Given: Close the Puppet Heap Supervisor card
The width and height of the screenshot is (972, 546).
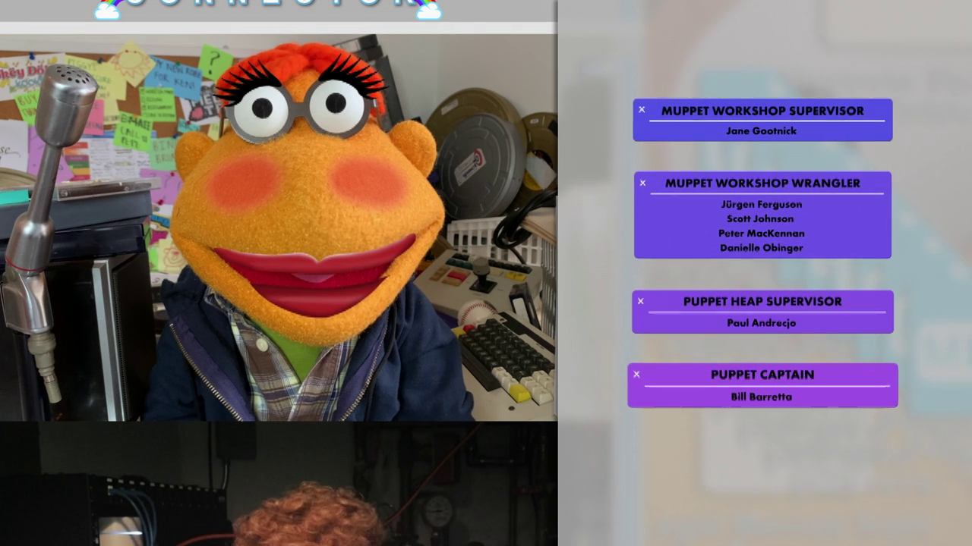Looking at the screenshot, I should pos(641,301).
